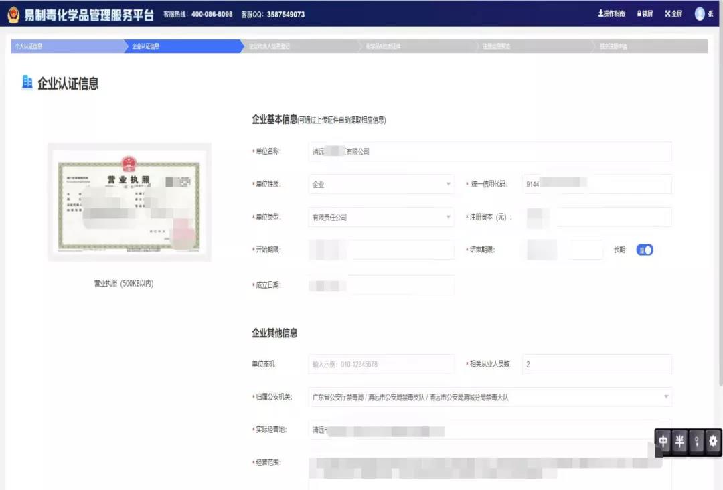
Task: Expand the 单位性质 dropdown
Action: [x=381, y=185]
